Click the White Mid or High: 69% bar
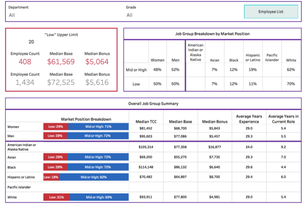303x204 pixels. click(99, 197)
